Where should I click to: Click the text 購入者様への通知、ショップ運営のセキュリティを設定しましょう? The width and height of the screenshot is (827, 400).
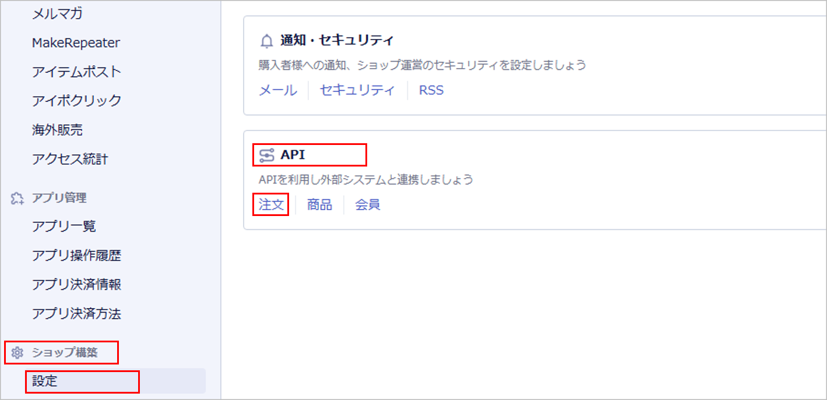coord(422,65)
